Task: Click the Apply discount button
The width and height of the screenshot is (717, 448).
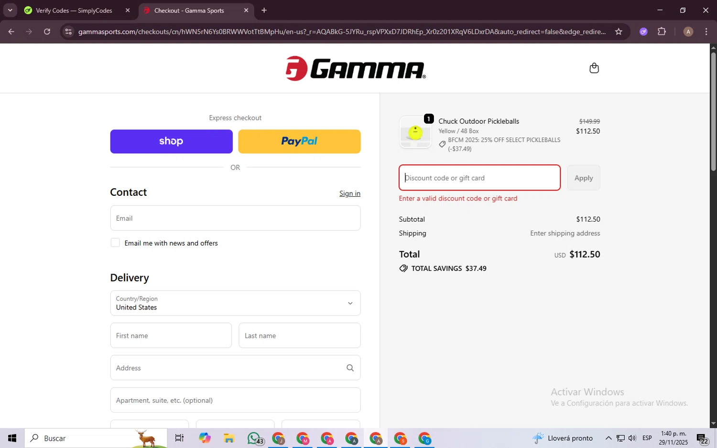Action: point(584,178)
